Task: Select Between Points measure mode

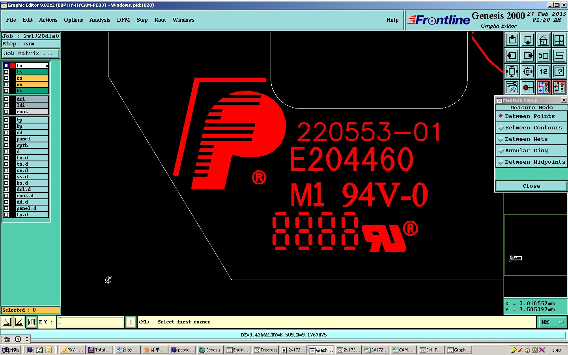Action: click(531, 116)
